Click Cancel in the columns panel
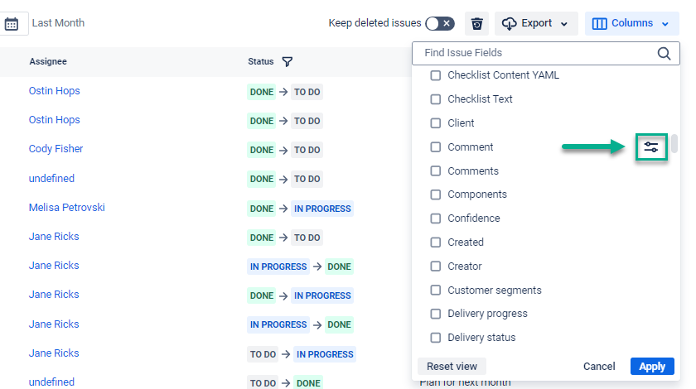 point(599,366)
